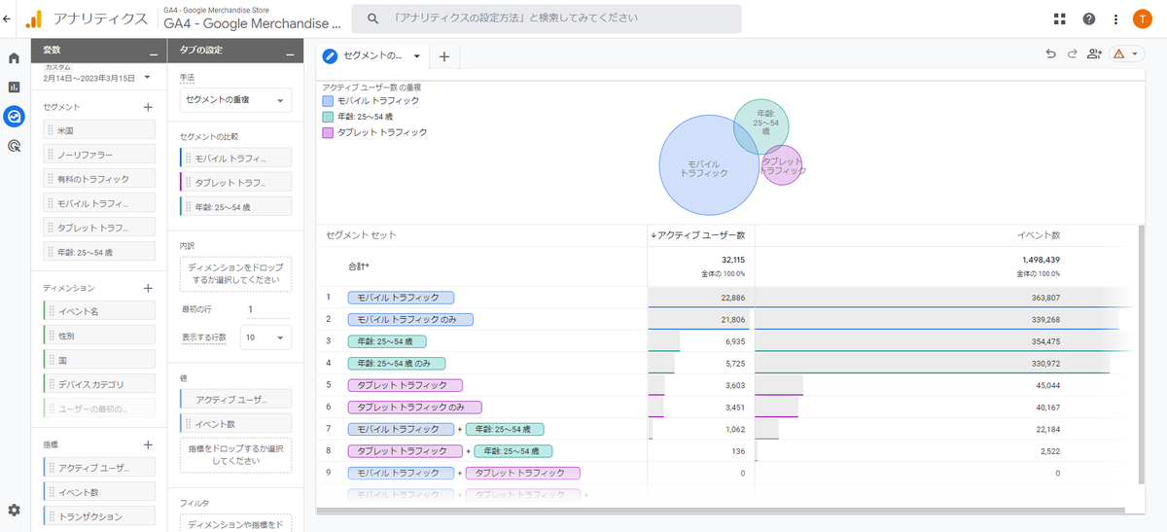The image size is (1167, 532).
Task: Open the 表示する行数 rows dropdown
Action: click(x=265, y=337)
